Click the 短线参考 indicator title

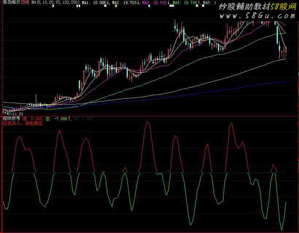coord(11,119)
